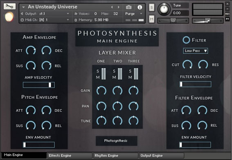Click the camera snapshot icon

point(128,7)
